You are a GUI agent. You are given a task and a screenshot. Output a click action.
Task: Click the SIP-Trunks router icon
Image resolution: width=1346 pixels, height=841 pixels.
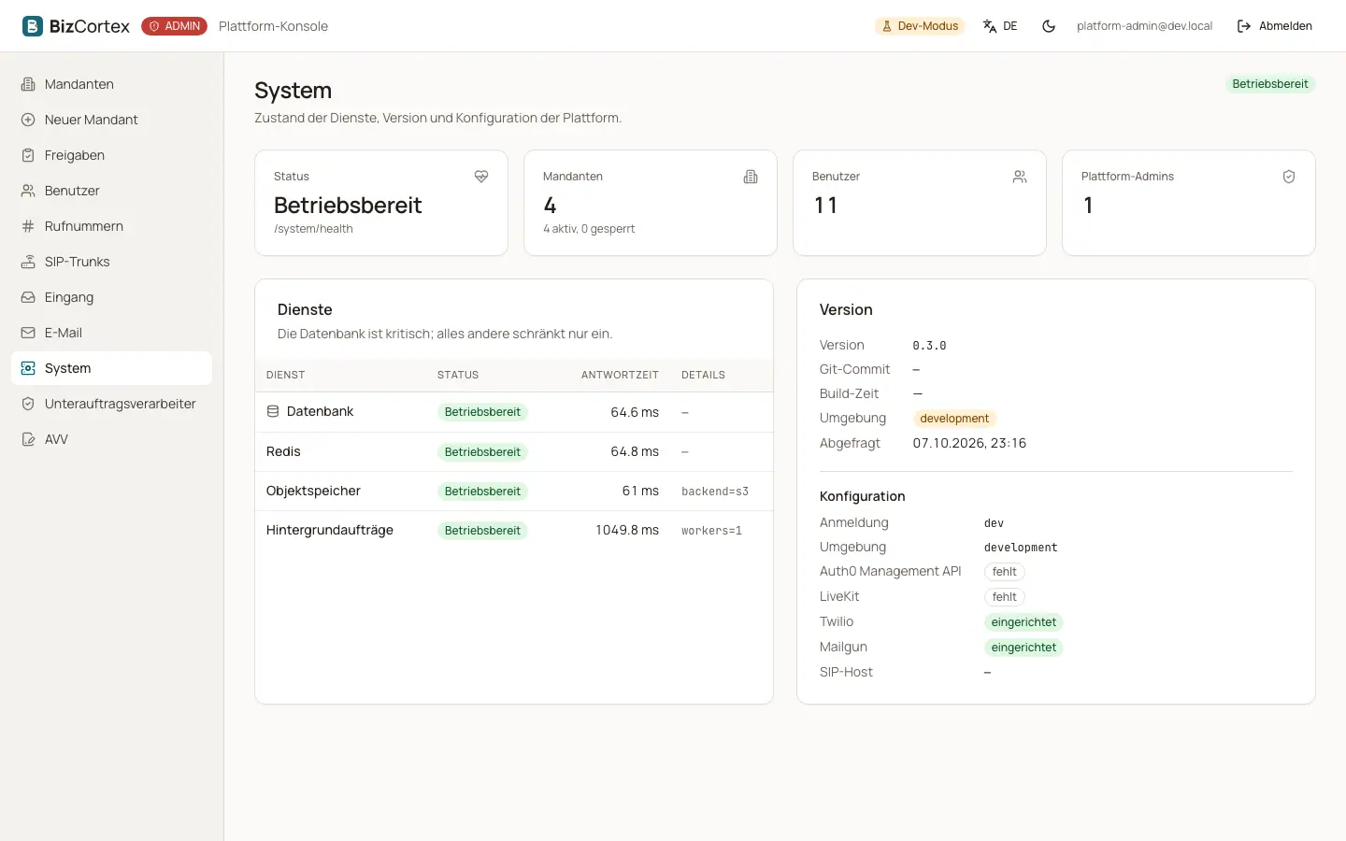[28, 262]
